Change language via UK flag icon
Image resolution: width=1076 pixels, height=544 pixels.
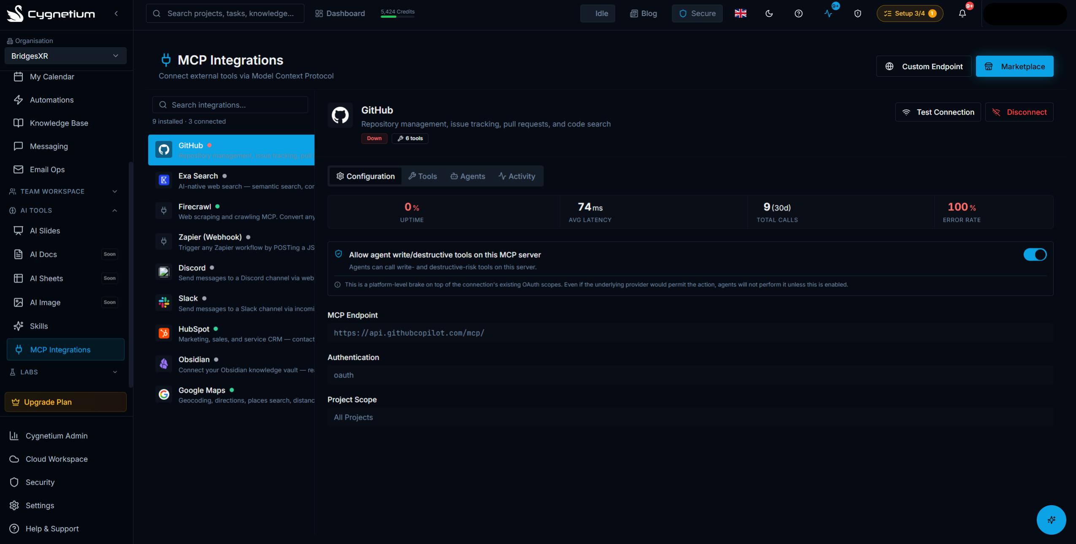(x=741, y=13)
